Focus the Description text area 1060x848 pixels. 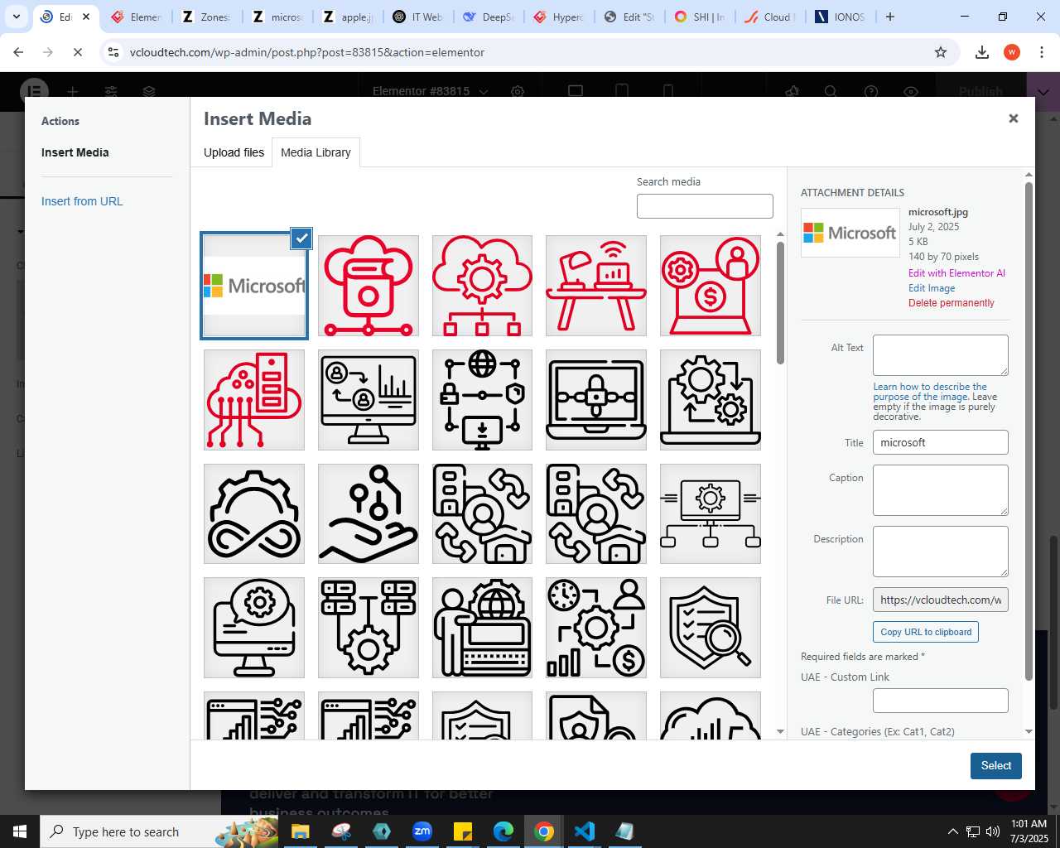pos(941,552)
